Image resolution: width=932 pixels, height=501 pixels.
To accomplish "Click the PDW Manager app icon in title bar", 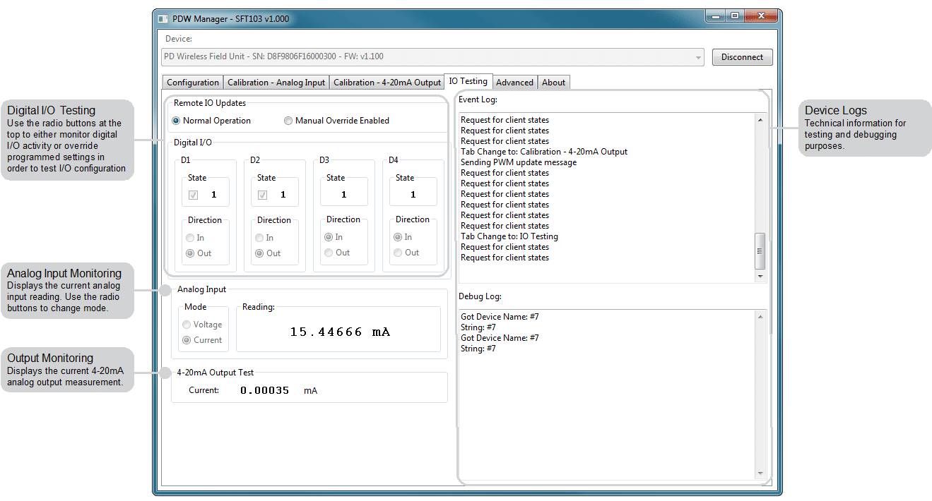I will pos(163,18).
